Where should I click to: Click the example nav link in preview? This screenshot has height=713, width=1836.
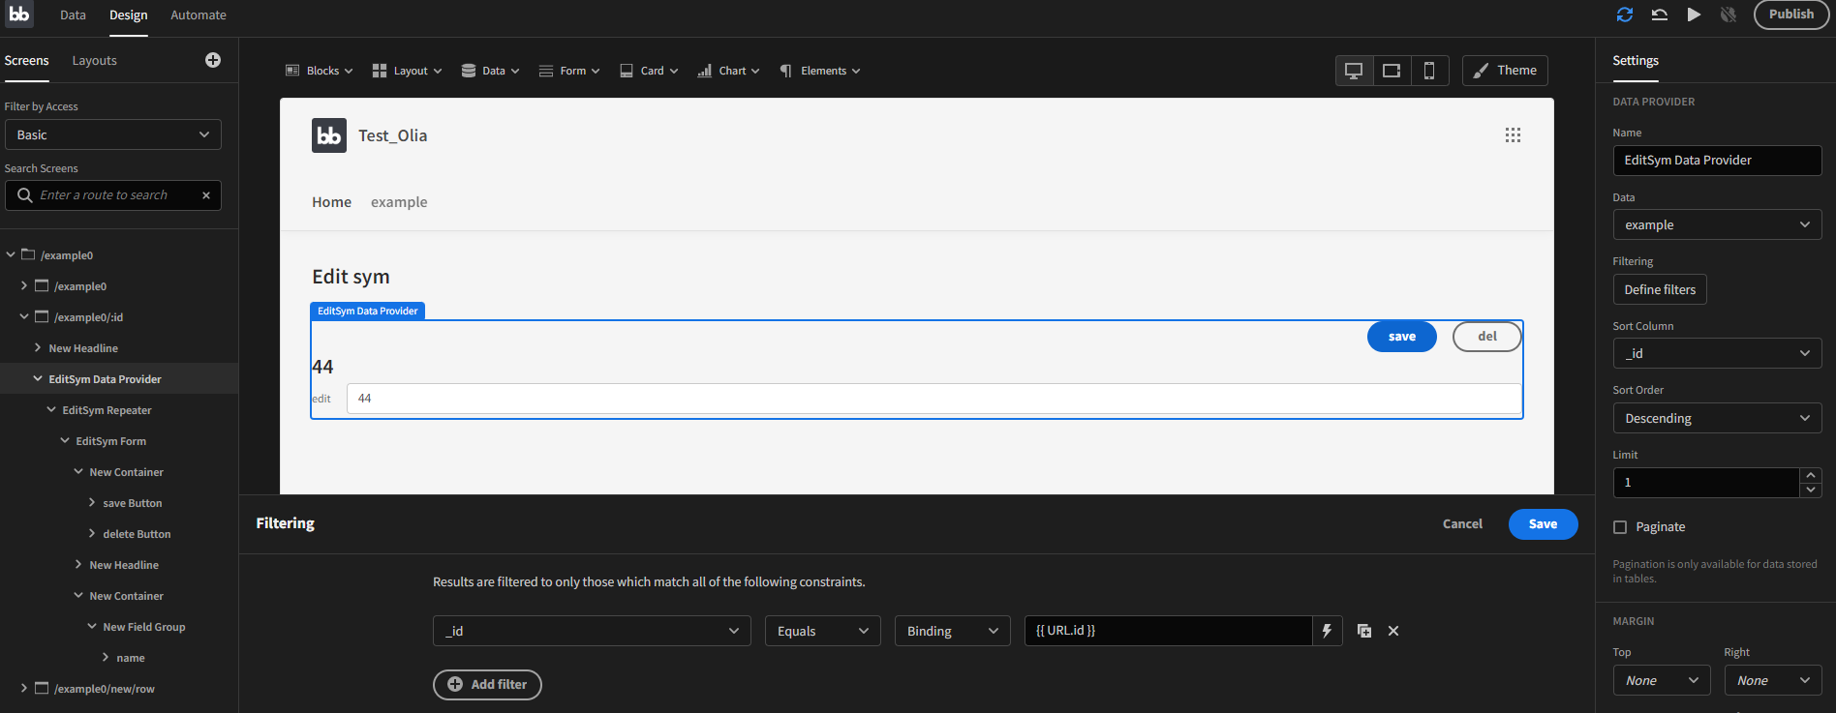tap(399, 202)
